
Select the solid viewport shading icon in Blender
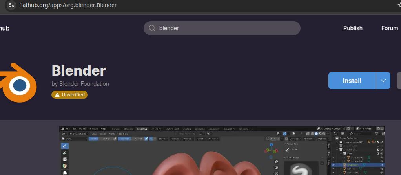[316, 134]
